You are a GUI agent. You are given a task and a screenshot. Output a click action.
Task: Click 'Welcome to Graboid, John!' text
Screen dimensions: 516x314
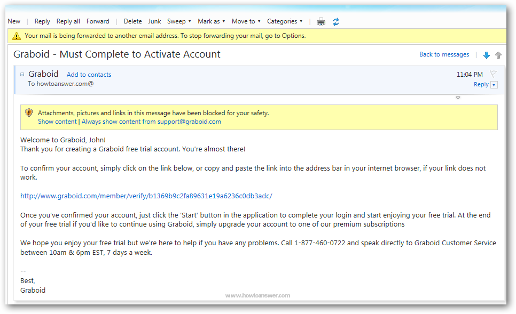pos(63,140)
